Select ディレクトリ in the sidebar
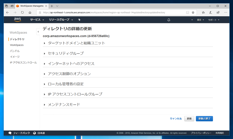The height and width of the screenshot is (139, 233). [17, 39]
